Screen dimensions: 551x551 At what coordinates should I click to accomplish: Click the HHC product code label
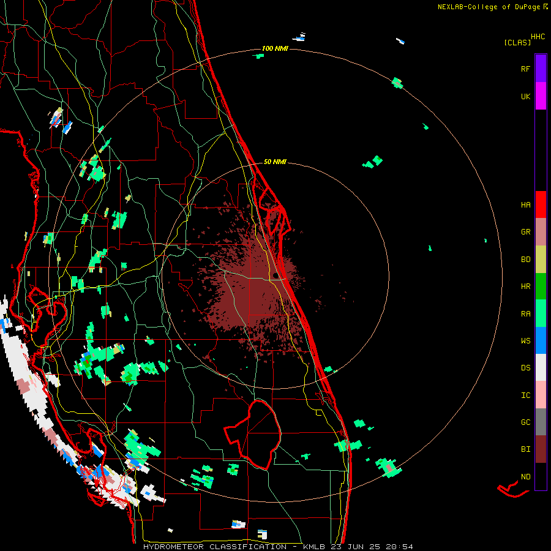pyautogui.click(x=538, y=37)
